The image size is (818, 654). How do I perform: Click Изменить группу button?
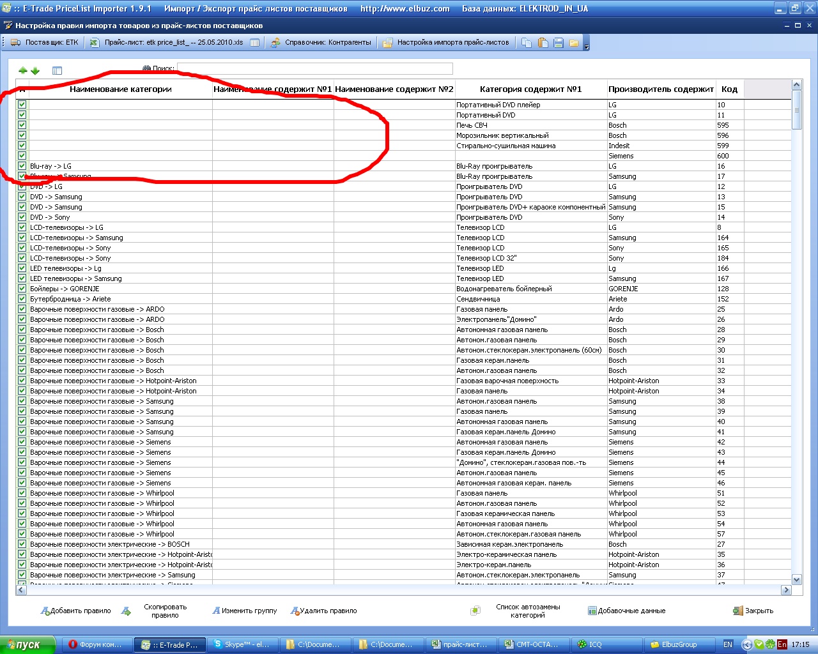[244, 611]
